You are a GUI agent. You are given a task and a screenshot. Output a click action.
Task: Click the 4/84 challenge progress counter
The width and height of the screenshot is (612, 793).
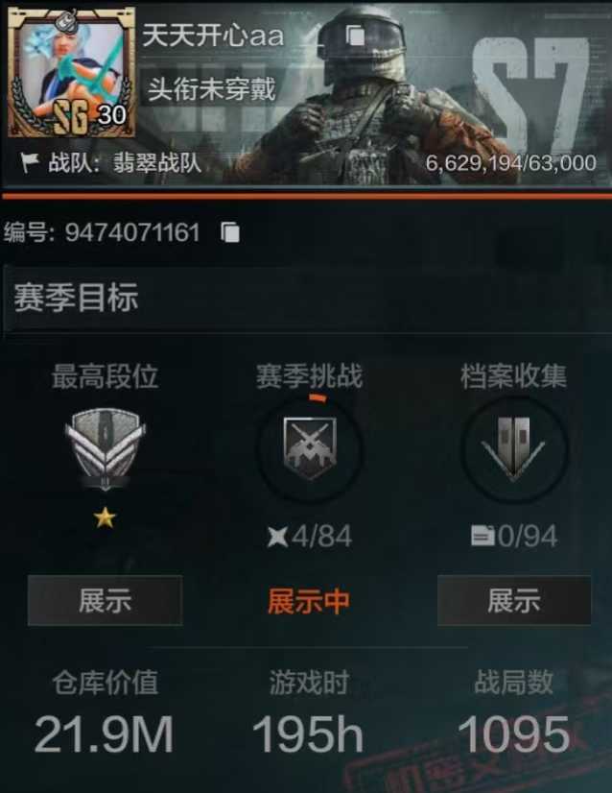pyautogui.click(x=309, y=536)
